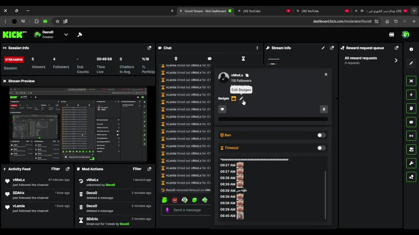This screenshot has height=235, width=419.
Task: Copy vMwLx username with copy icon
Action: pos(247,75)
